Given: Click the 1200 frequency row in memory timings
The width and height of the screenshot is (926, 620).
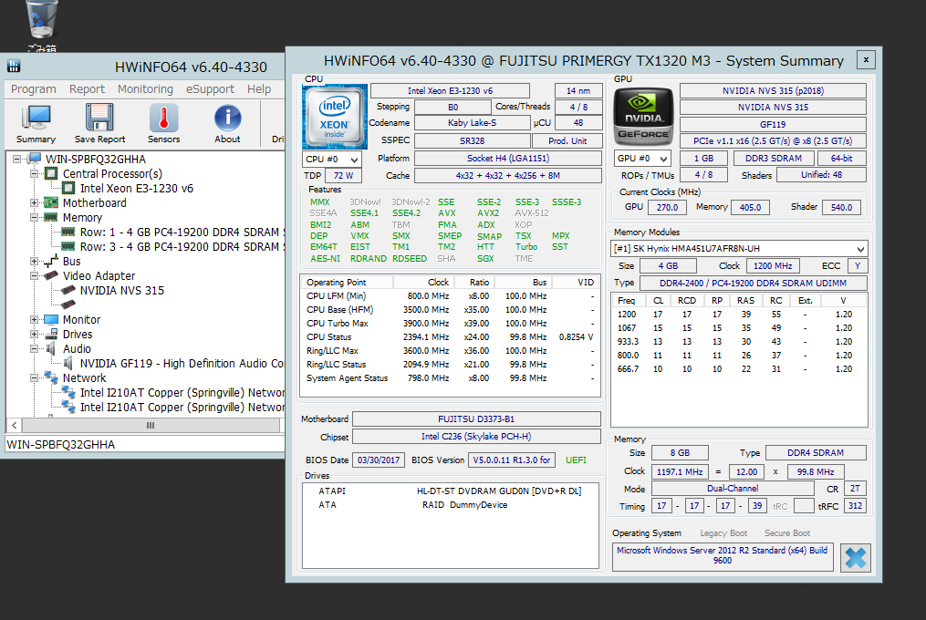Looking at the screenshot, I should pos(739,315).
